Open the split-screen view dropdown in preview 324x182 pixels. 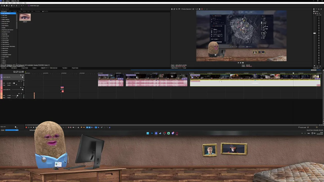181,9
